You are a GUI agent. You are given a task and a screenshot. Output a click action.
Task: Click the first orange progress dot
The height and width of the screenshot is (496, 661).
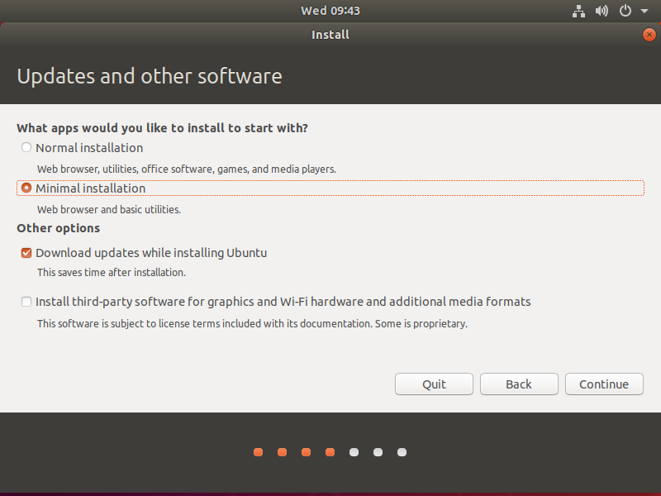point(259,452)
